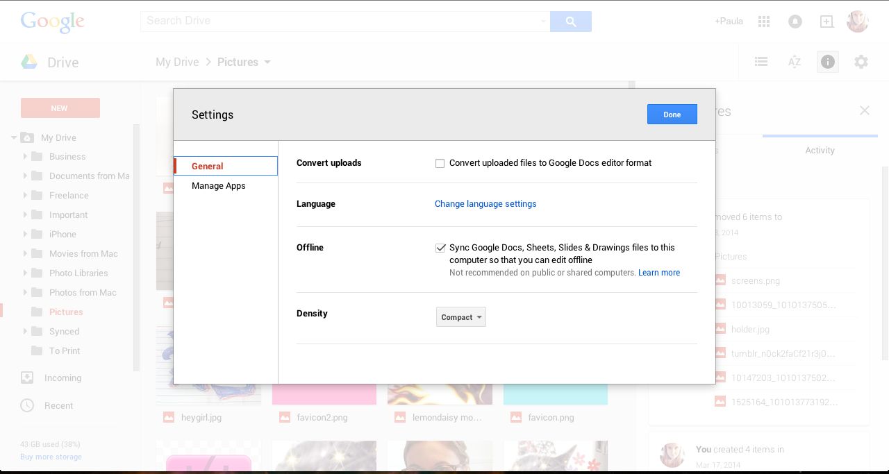Open the Density Compact dropdown
889x474 pixels.
(461, 317)
